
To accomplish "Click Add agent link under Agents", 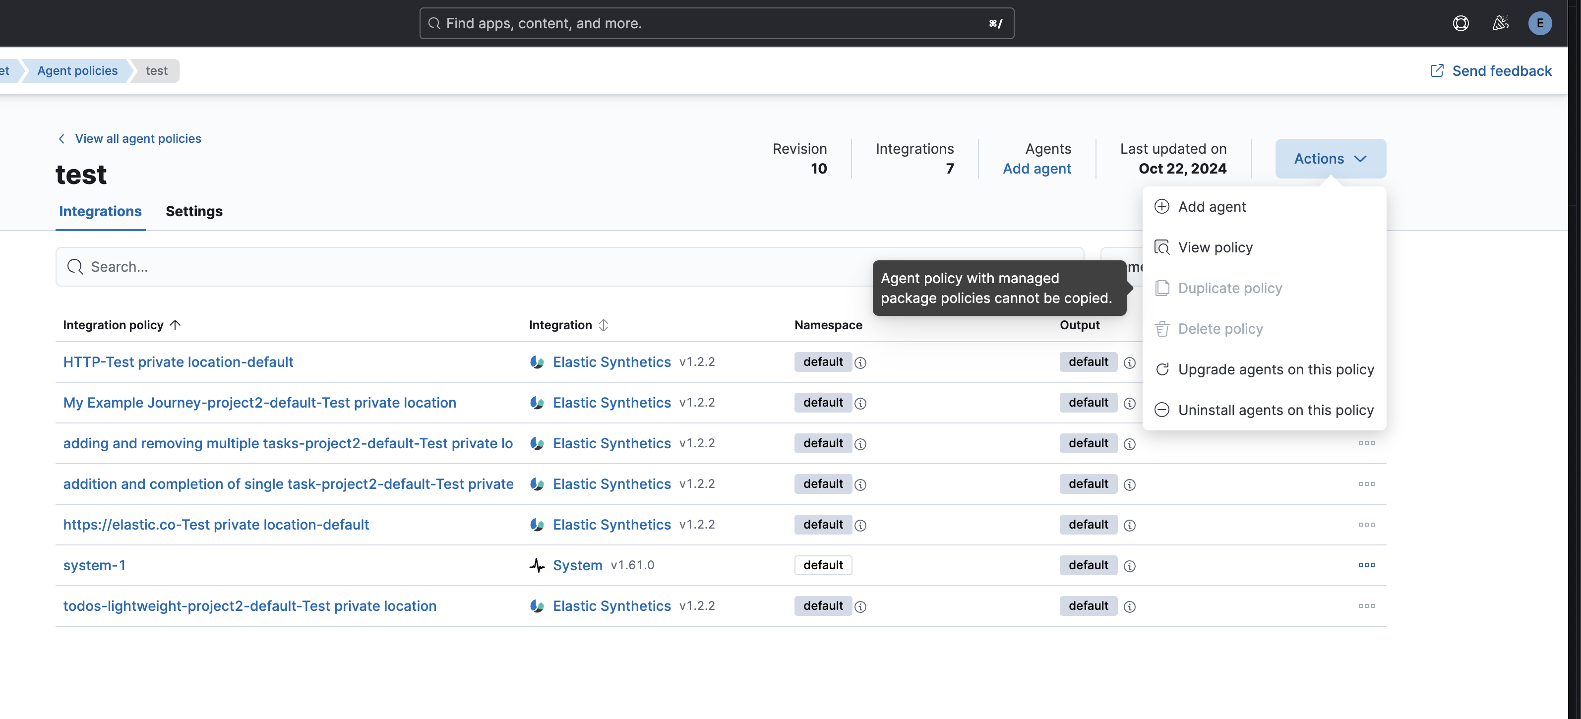I will tap(1036, 169).
